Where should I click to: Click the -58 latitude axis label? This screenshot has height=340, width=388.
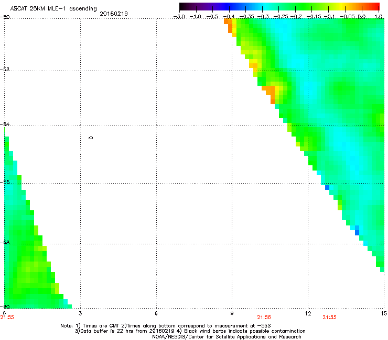point(5,243)
